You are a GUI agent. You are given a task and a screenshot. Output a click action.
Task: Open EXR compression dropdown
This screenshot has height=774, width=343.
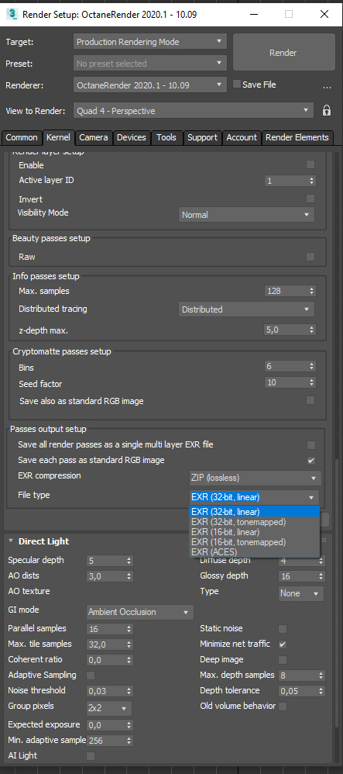(x=255, y=478)
